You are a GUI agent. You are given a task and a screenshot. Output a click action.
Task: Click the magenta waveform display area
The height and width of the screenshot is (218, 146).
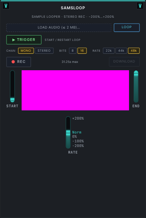(x=75, y=90)
